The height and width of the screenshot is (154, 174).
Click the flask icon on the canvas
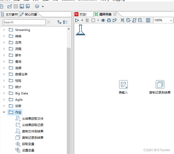(81, 30)
